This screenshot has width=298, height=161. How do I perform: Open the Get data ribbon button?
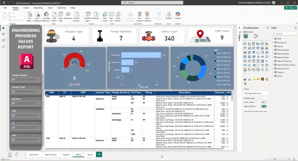click(29, 17)
